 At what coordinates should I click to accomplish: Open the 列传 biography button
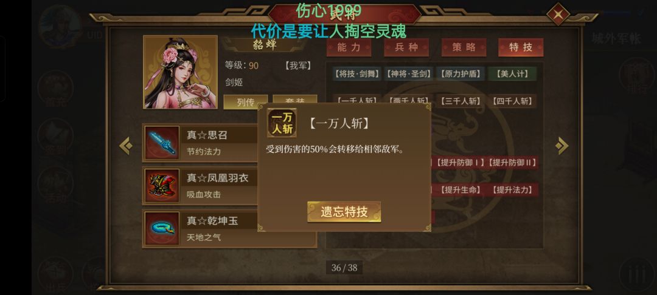tap(246, 102)
